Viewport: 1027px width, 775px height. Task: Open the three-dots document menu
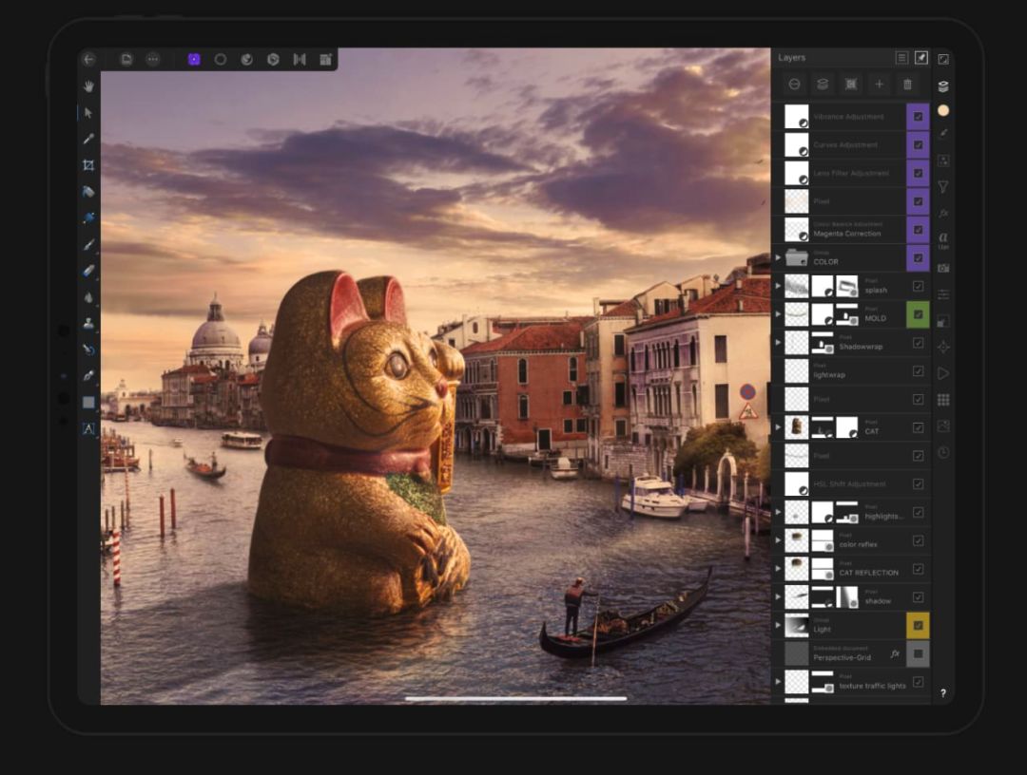coord(153,59)
